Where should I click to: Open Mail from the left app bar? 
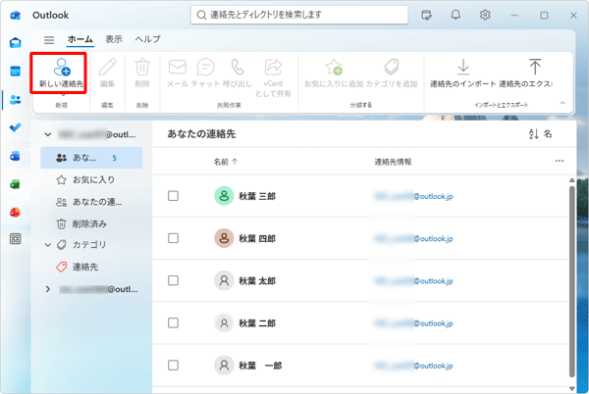point(16,43)
